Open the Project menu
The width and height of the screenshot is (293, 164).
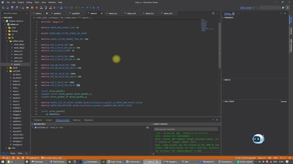[21, 2]
